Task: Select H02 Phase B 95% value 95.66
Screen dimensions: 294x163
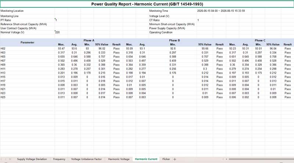Action: pyautogui.click(x=205, y=49)
